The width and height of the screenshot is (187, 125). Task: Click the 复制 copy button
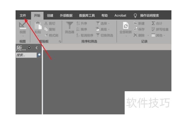pos(50,29)
